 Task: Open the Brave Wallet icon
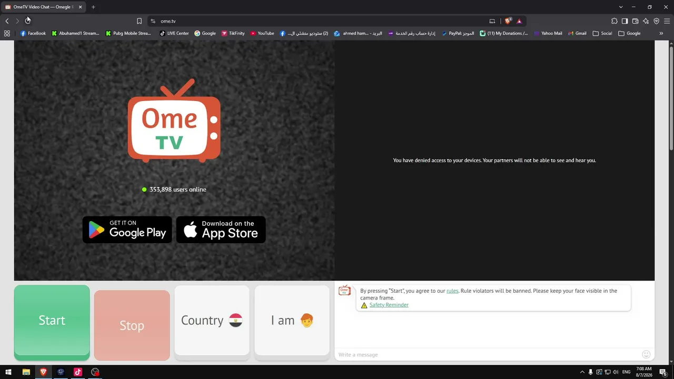636,21
